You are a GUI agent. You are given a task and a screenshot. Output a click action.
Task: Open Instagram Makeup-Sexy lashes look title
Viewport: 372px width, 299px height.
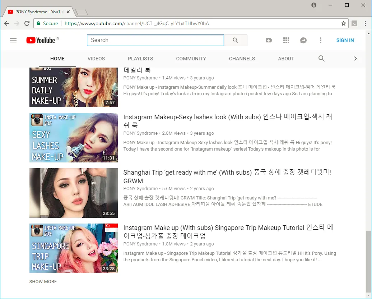[x=228, y=121]
